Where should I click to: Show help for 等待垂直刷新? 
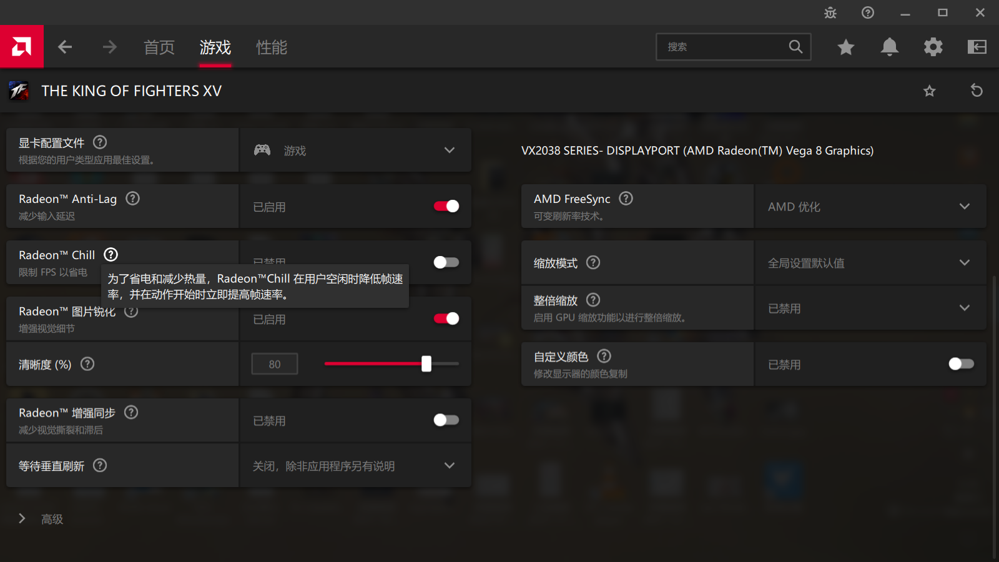pos(100,465)
